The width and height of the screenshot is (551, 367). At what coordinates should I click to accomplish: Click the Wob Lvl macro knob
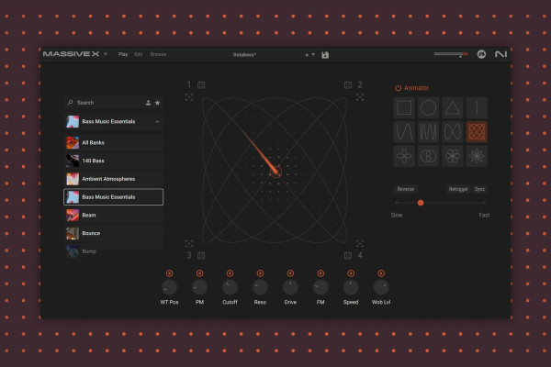pyautogui.click(x=381, y=287)
